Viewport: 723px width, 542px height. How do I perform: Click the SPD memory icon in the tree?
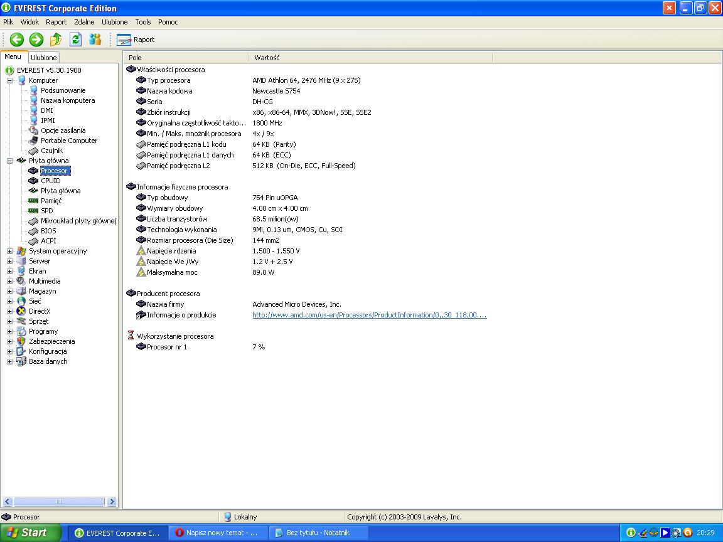coord(33,211)
